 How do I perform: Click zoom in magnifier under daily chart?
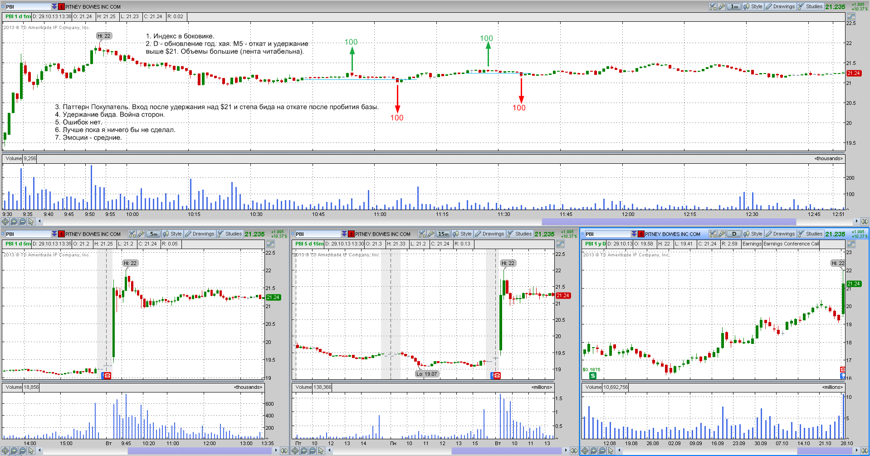pos(594,451)
